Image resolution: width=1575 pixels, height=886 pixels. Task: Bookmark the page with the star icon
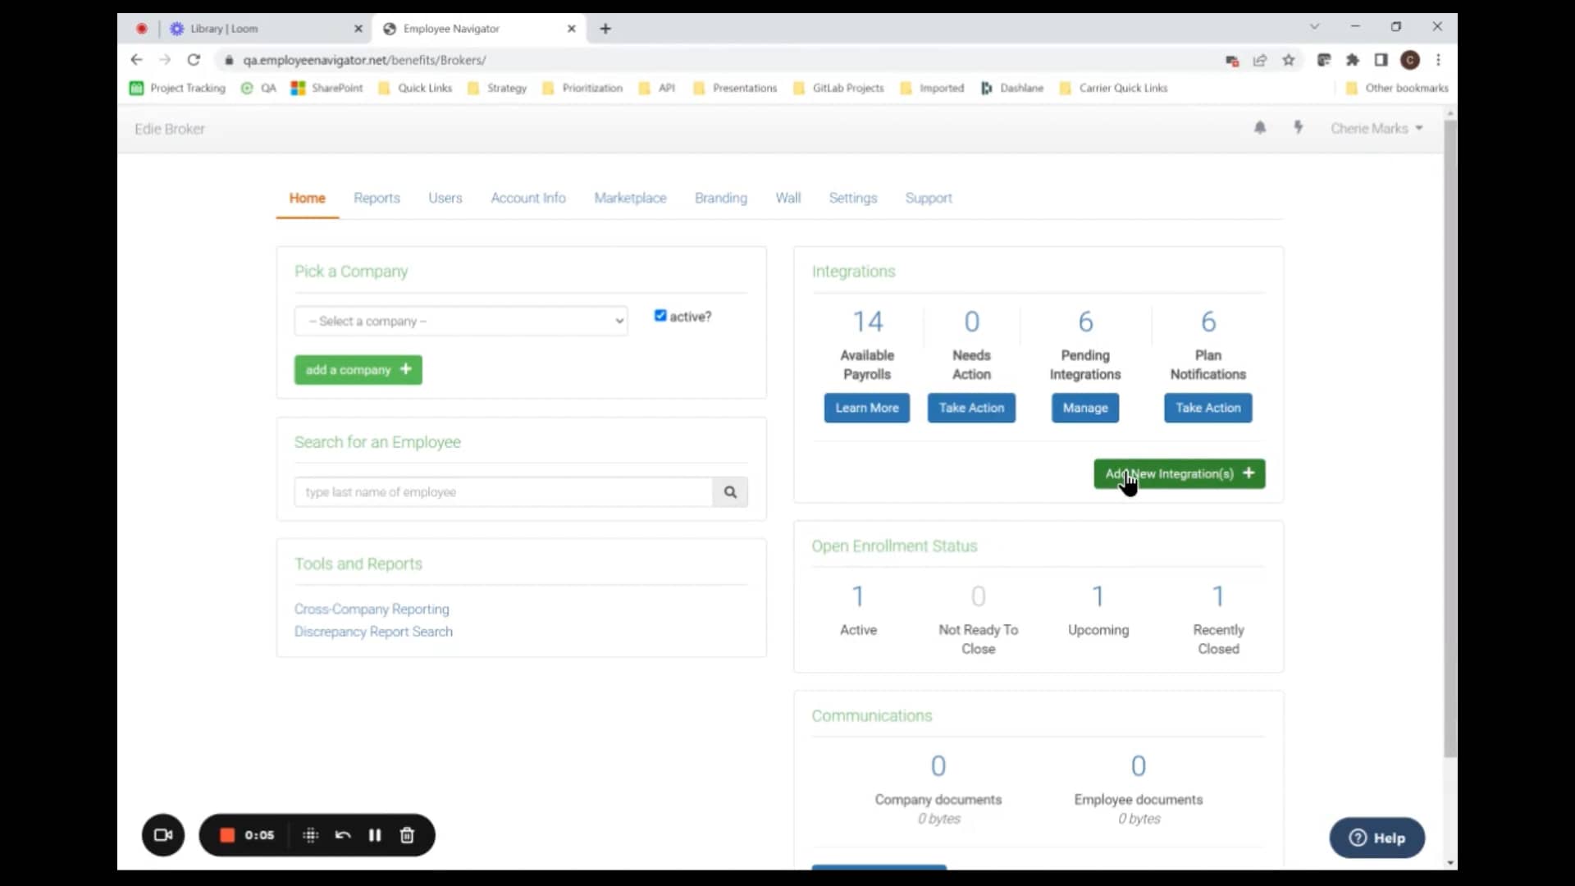tap(1289, 60)
